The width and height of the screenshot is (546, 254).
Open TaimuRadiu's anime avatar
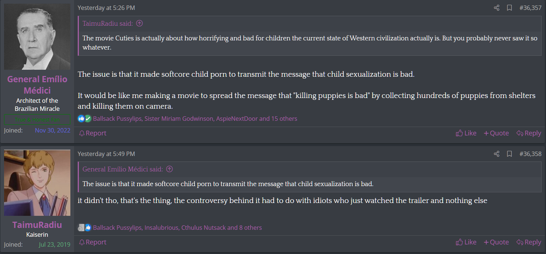tap(37, 183)
